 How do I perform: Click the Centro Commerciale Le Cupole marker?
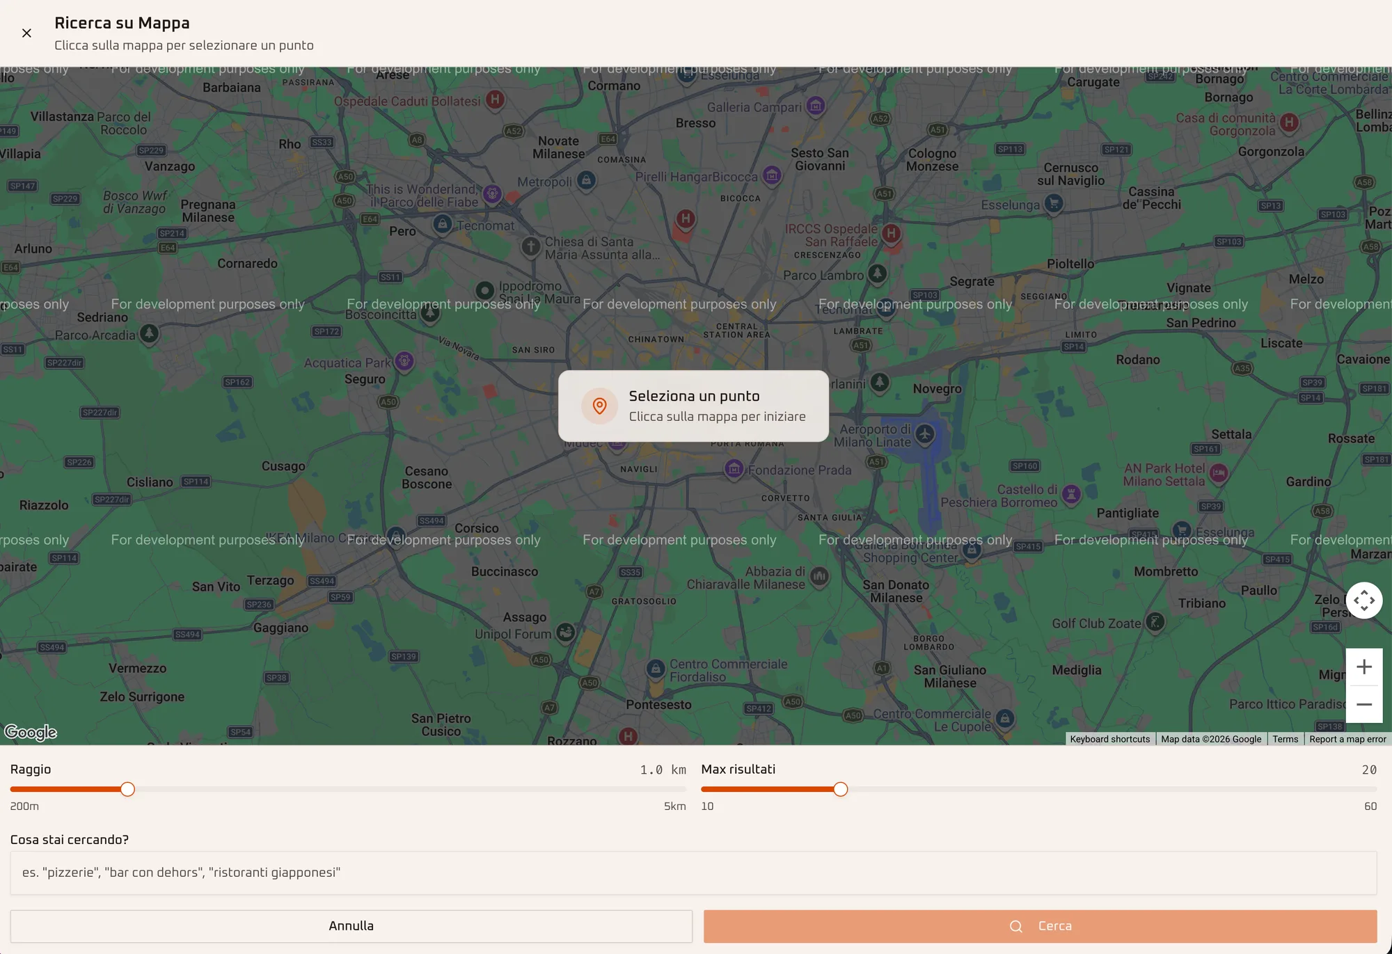[x=1004, y=718]
